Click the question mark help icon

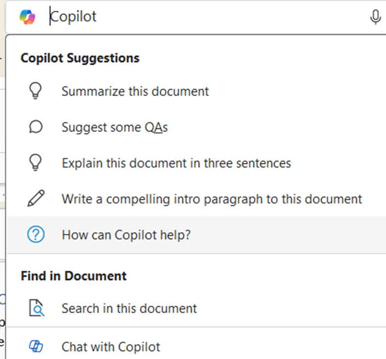click(x=36, y=235)
